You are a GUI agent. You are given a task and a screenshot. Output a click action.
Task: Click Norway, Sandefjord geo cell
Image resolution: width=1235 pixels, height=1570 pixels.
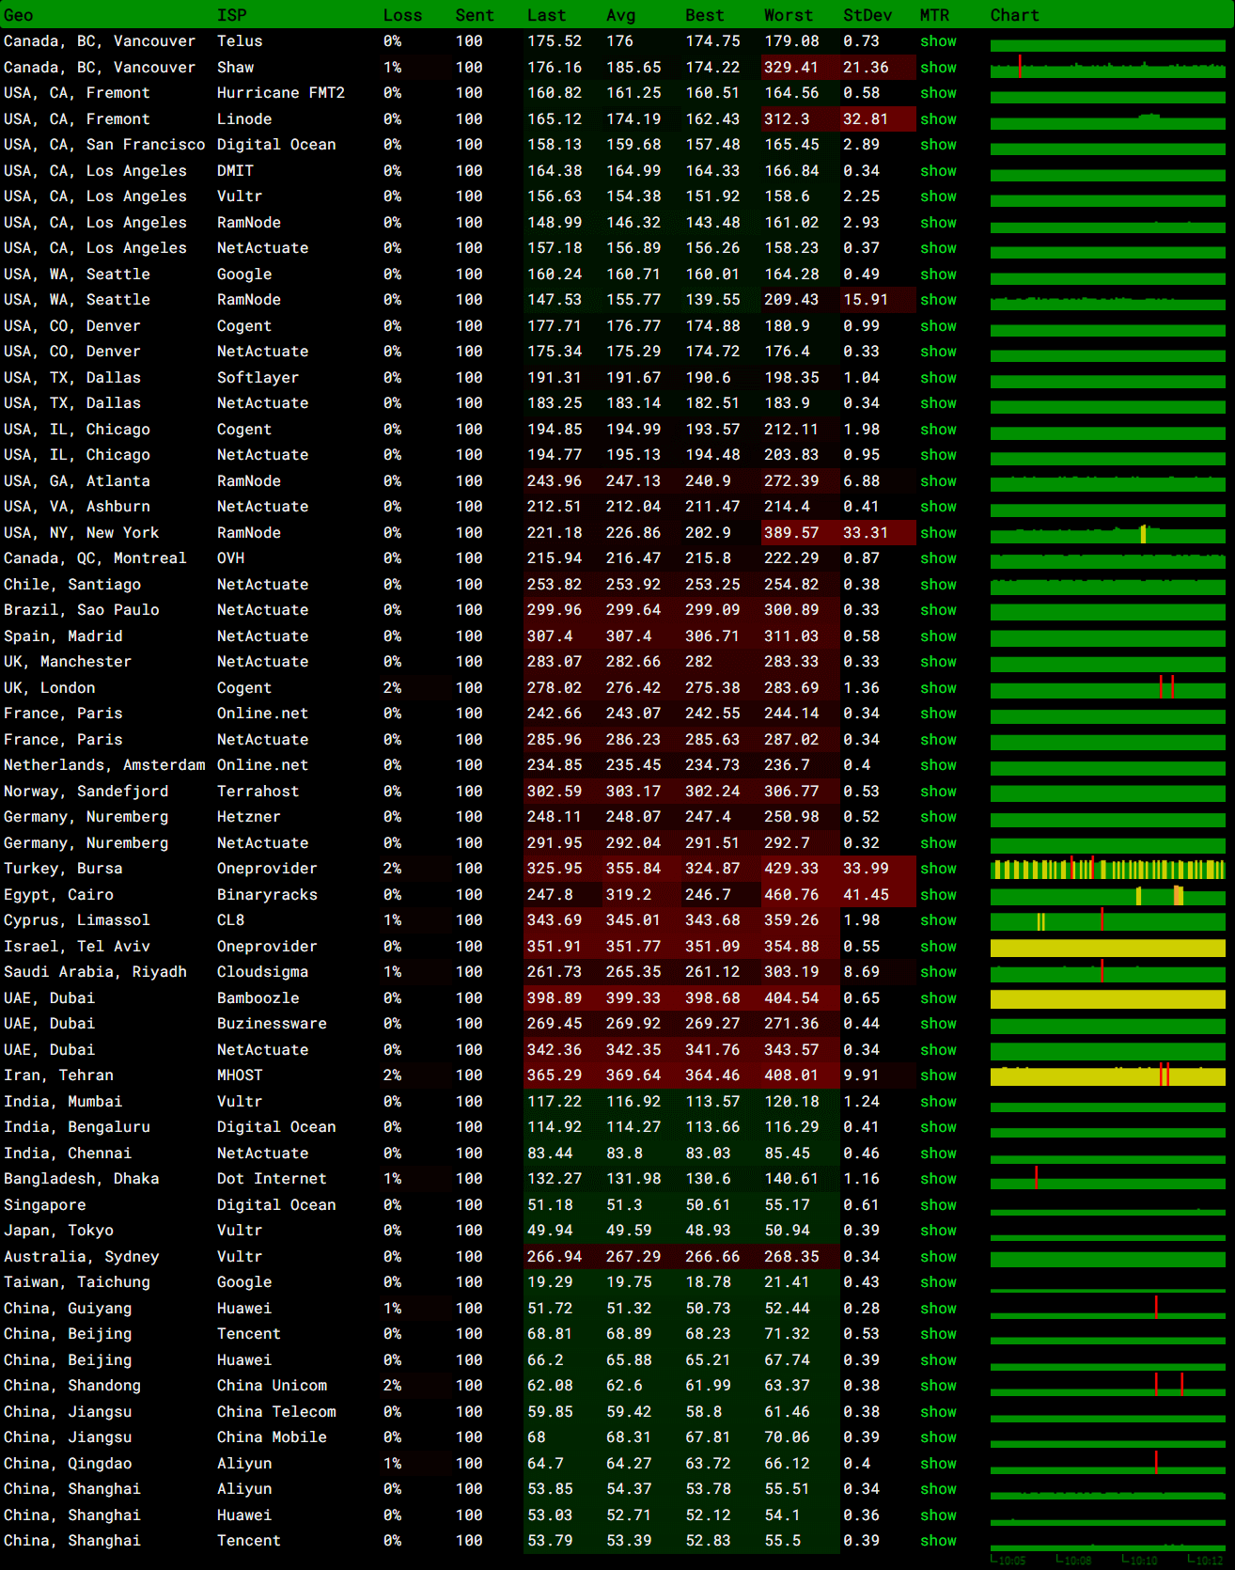click(86, 792)
